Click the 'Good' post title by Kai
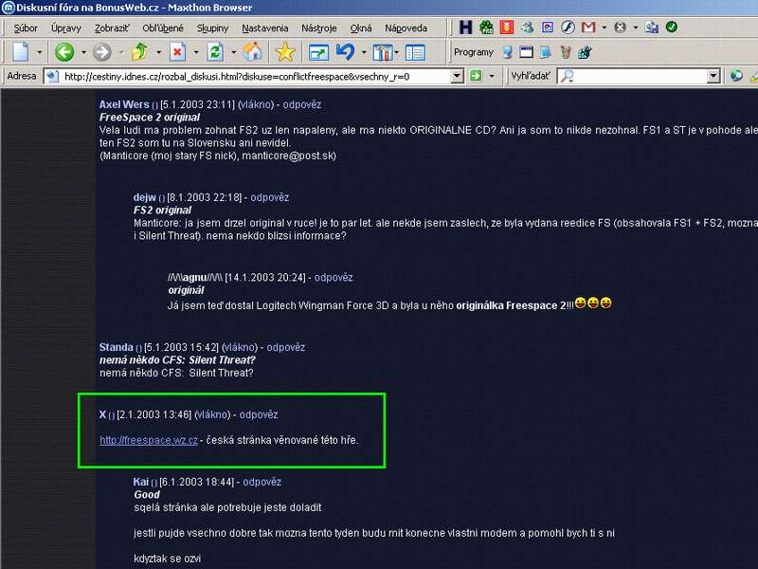 click(147, 494)
